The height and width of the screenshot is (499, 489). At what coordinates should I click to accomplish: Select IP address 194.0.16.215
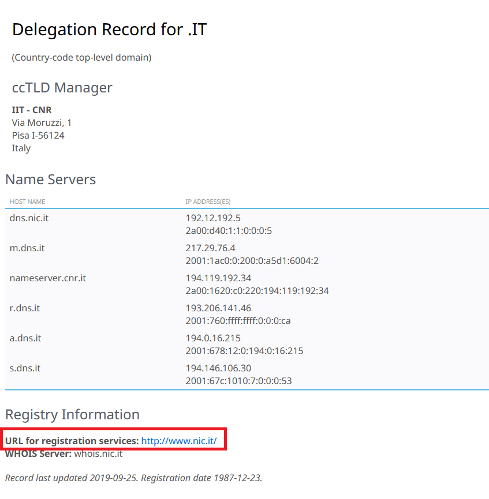point(213,338)
